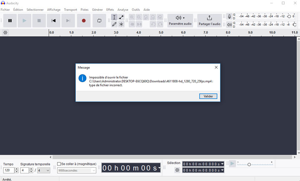Open selection end time format dropdown

point(222,170)
